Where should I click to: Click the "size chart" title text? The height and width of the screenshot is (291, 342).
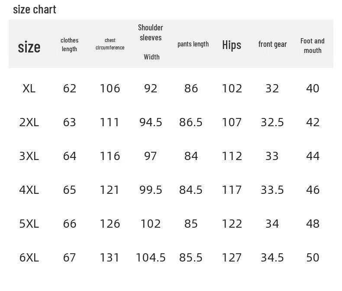(x=35, y=10)
